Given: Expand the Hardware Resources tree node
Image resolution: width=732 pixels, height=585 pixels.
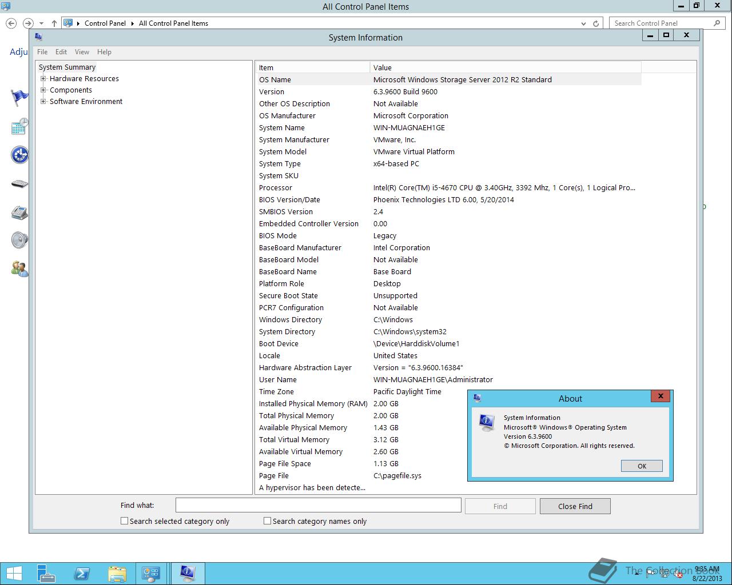Looking at the screenshot, I should click(x=43, y=78).
